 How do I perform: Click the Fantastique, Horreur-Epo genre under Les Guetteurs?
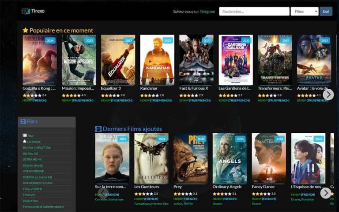click(151, 204)
